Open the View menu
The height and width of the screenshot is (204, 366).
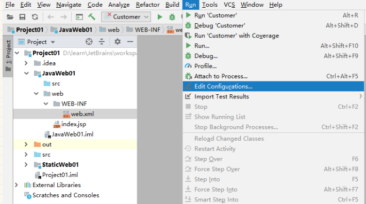(44, 5)
